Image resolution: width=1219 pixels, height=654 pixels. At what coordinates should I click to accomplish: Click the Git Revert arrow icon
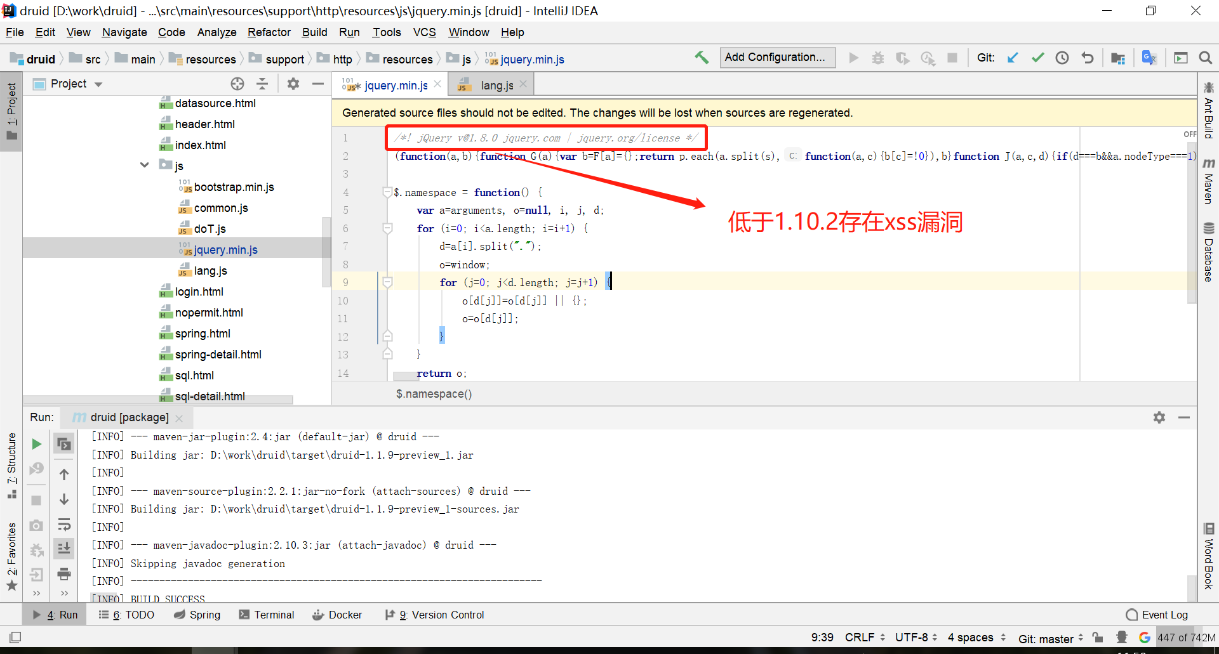pos(1088,58)
